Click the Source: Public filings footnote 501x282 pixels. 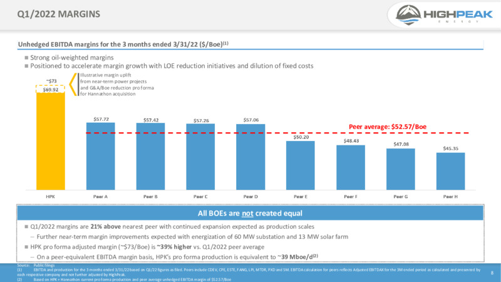tap(36, 265)
